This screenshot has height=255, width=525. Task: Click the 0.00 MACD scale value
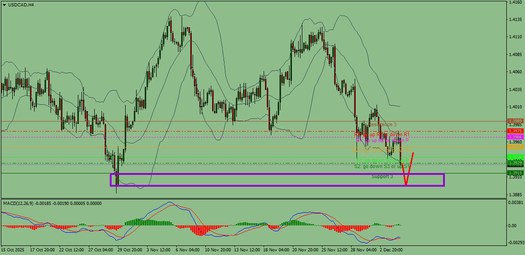coord(512,225)
